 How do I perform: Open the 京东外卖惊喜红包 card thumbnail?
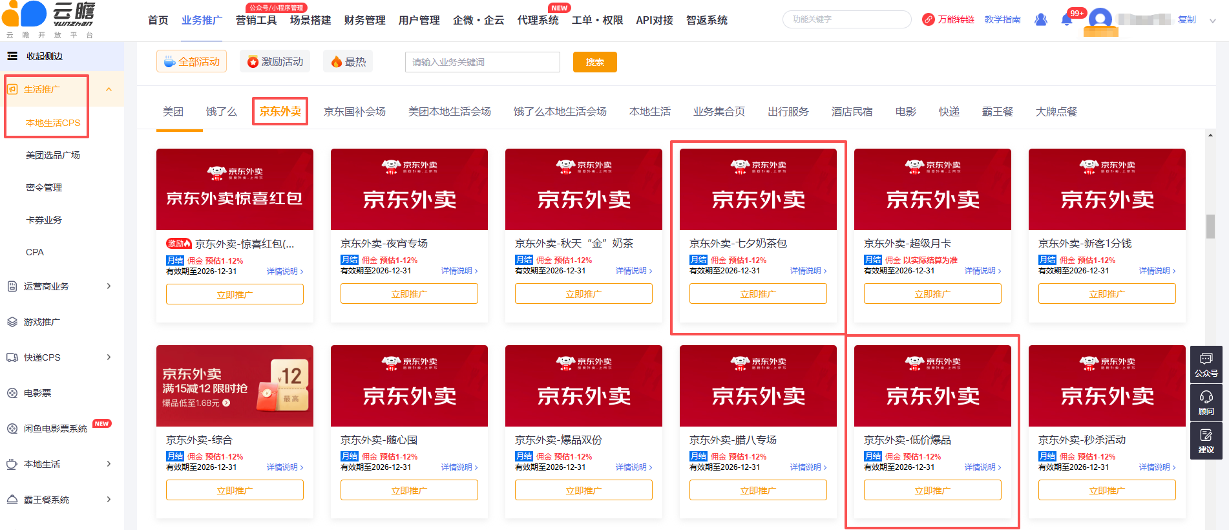[x=235, y=189]
